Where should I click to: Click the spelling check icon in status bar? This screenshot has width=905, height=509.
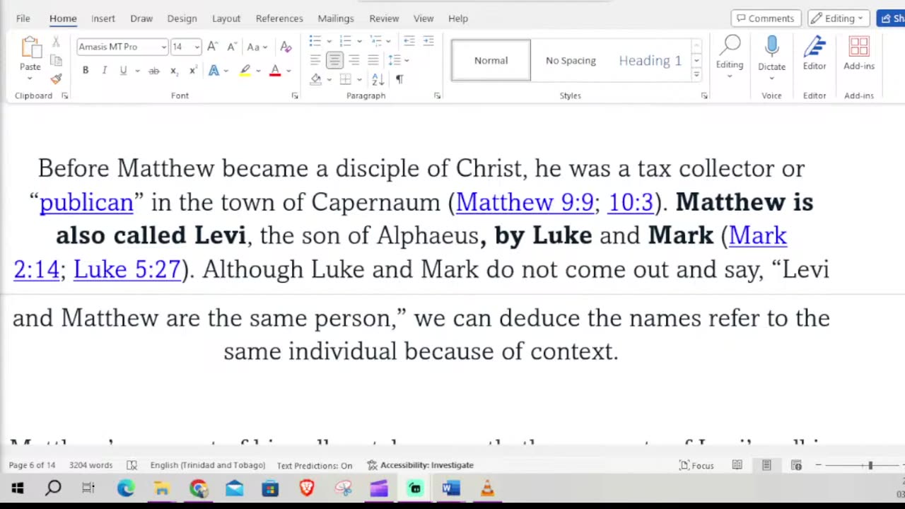coord(132,465)
